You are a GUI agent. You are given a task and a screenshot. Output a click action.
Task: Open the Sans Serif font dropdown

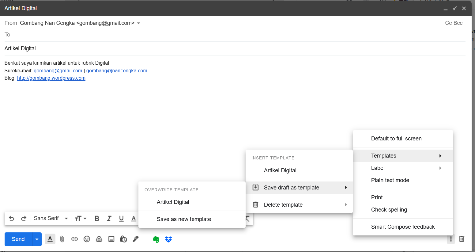pyautogui.click(x=51, y=218)
